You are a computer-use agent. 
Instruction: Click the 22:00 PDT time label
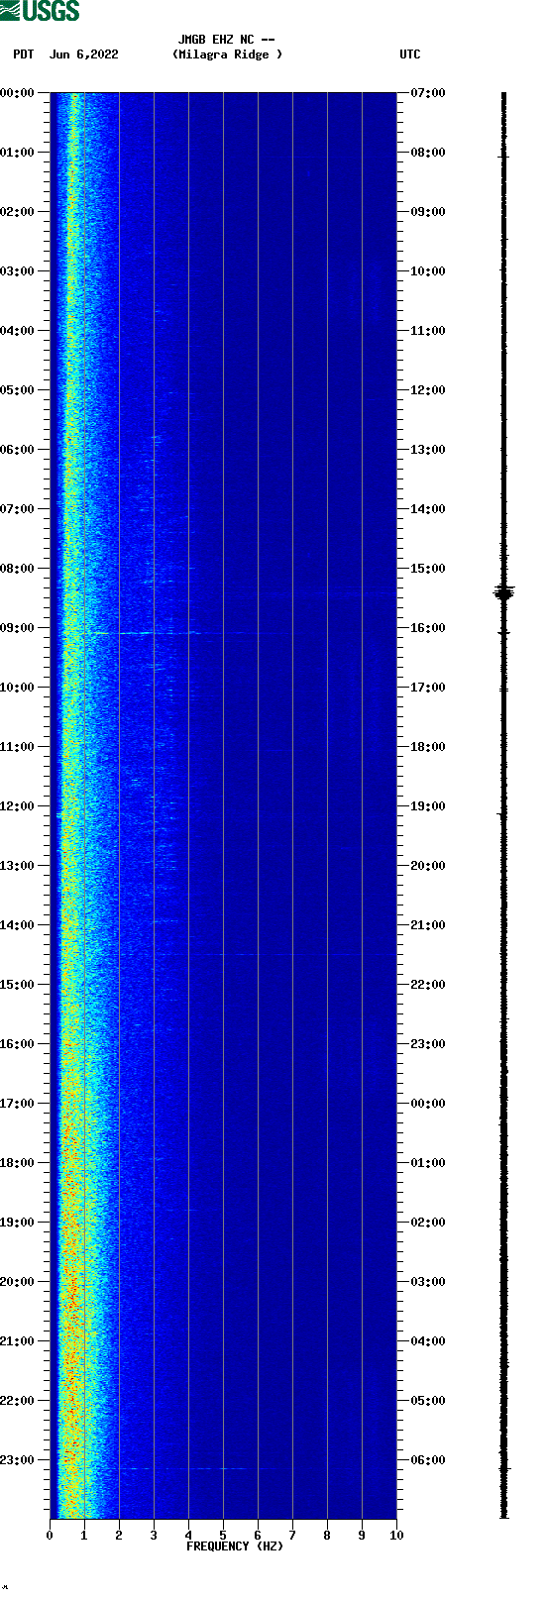click(18, 1401)
